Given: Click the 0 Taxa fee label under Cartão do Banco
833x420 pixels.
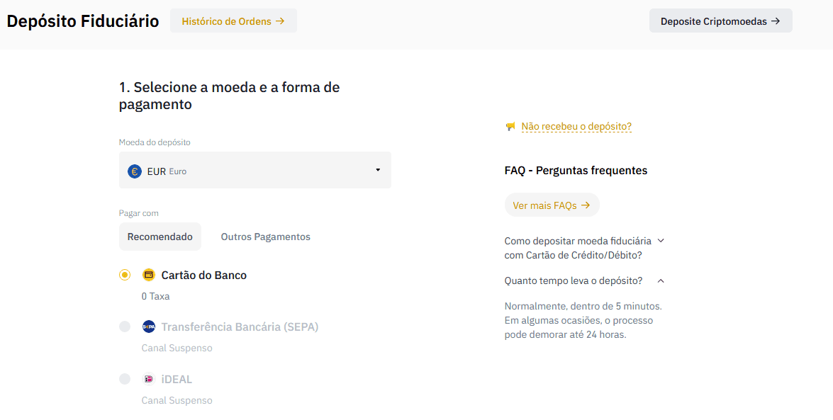Looking at the screenshot, I should click(x=155, y=296).
